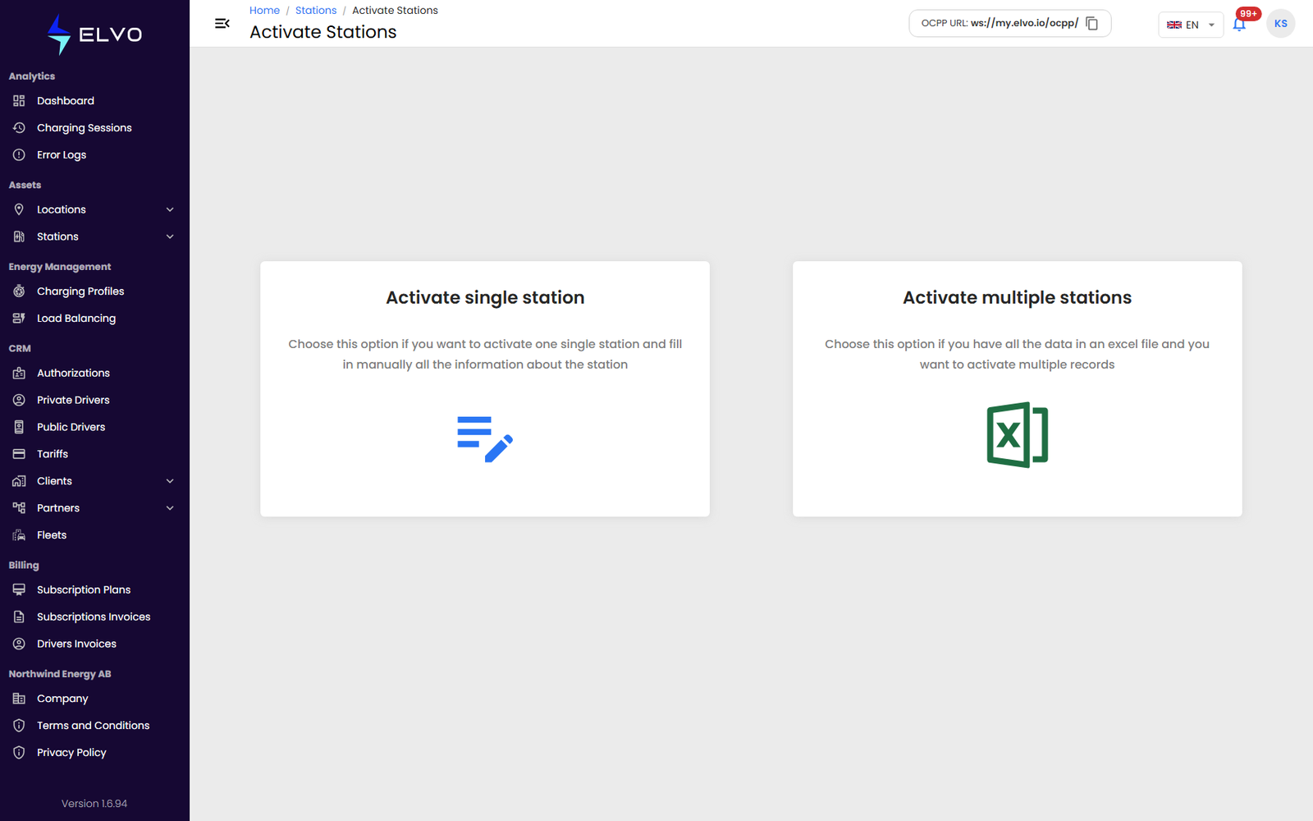Screen dimensions: 1313x821
Task: Open notifications bell with 99+ badge
Action: (1239, 24)
